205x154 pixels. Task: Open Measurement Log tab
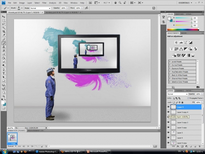pos(36,131)
